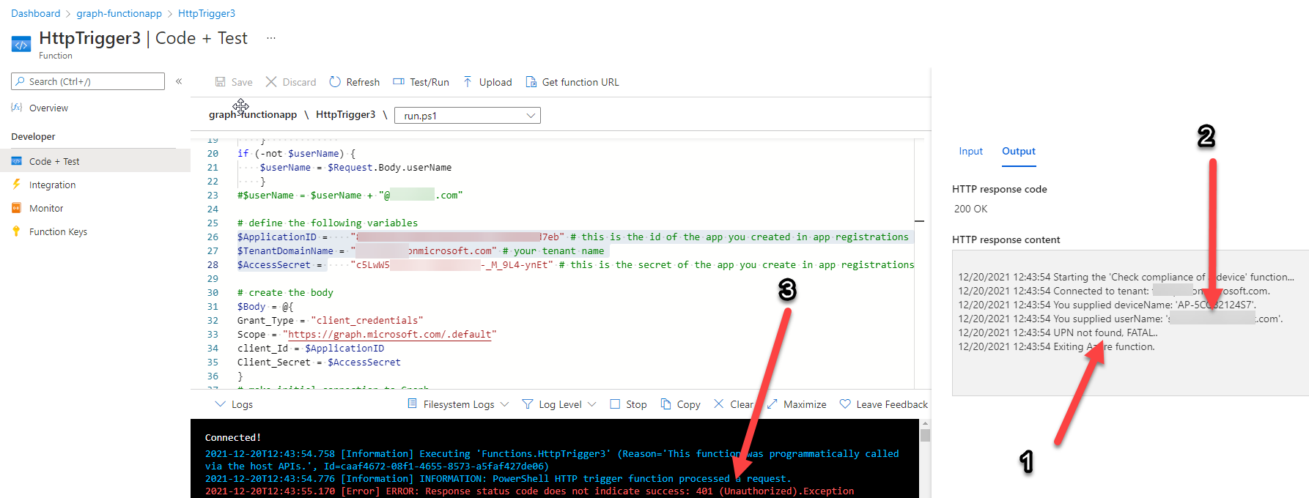1309x498 pixels.
Task: Click the Clear log button
Action: point(734,404)
